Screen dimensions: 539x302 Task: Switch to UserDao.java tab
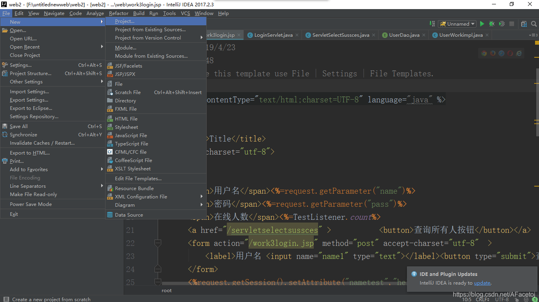(404, 35)
